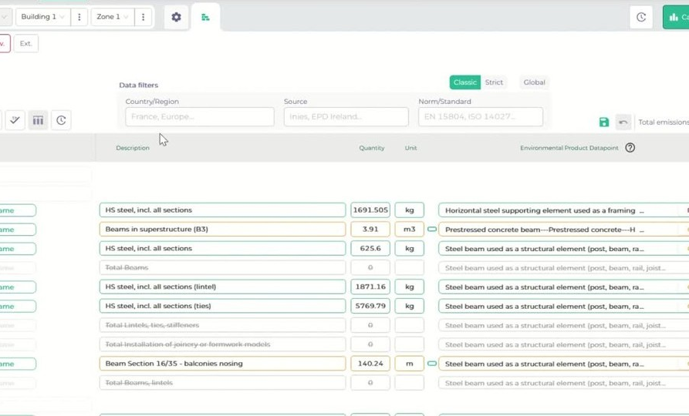Open the Zone 1 dropdown
The height and width of the screenshot is (416, 689).
(113, 17)
